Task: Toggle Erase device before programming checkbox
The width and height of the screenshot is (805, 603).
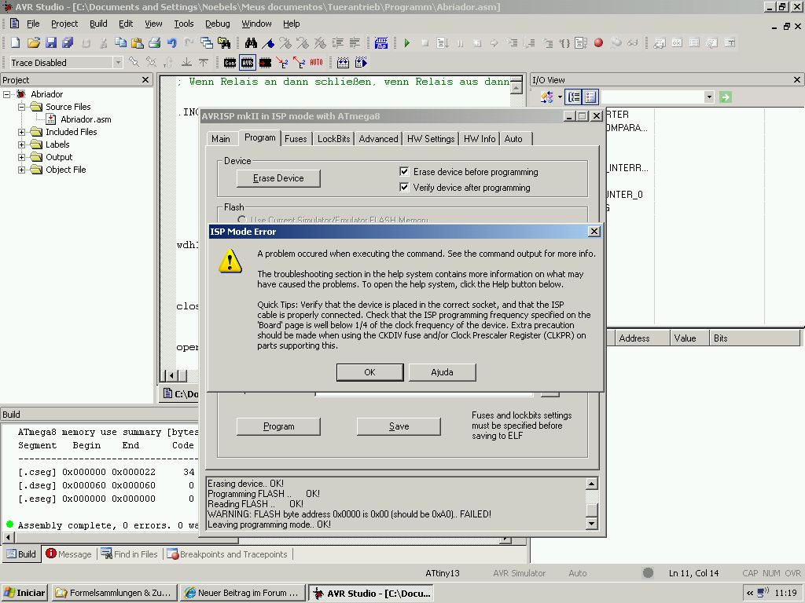Action: coord(404,171)
